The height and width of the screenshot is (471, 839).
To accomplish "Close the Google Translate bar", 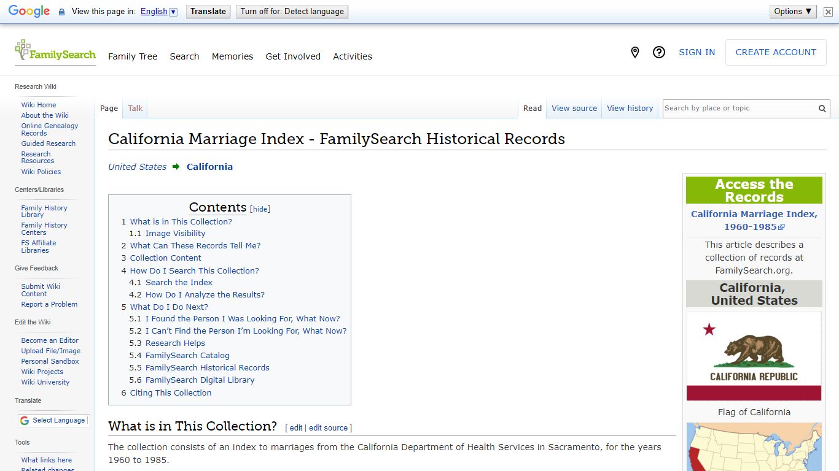I will click(x=828, y=12).
